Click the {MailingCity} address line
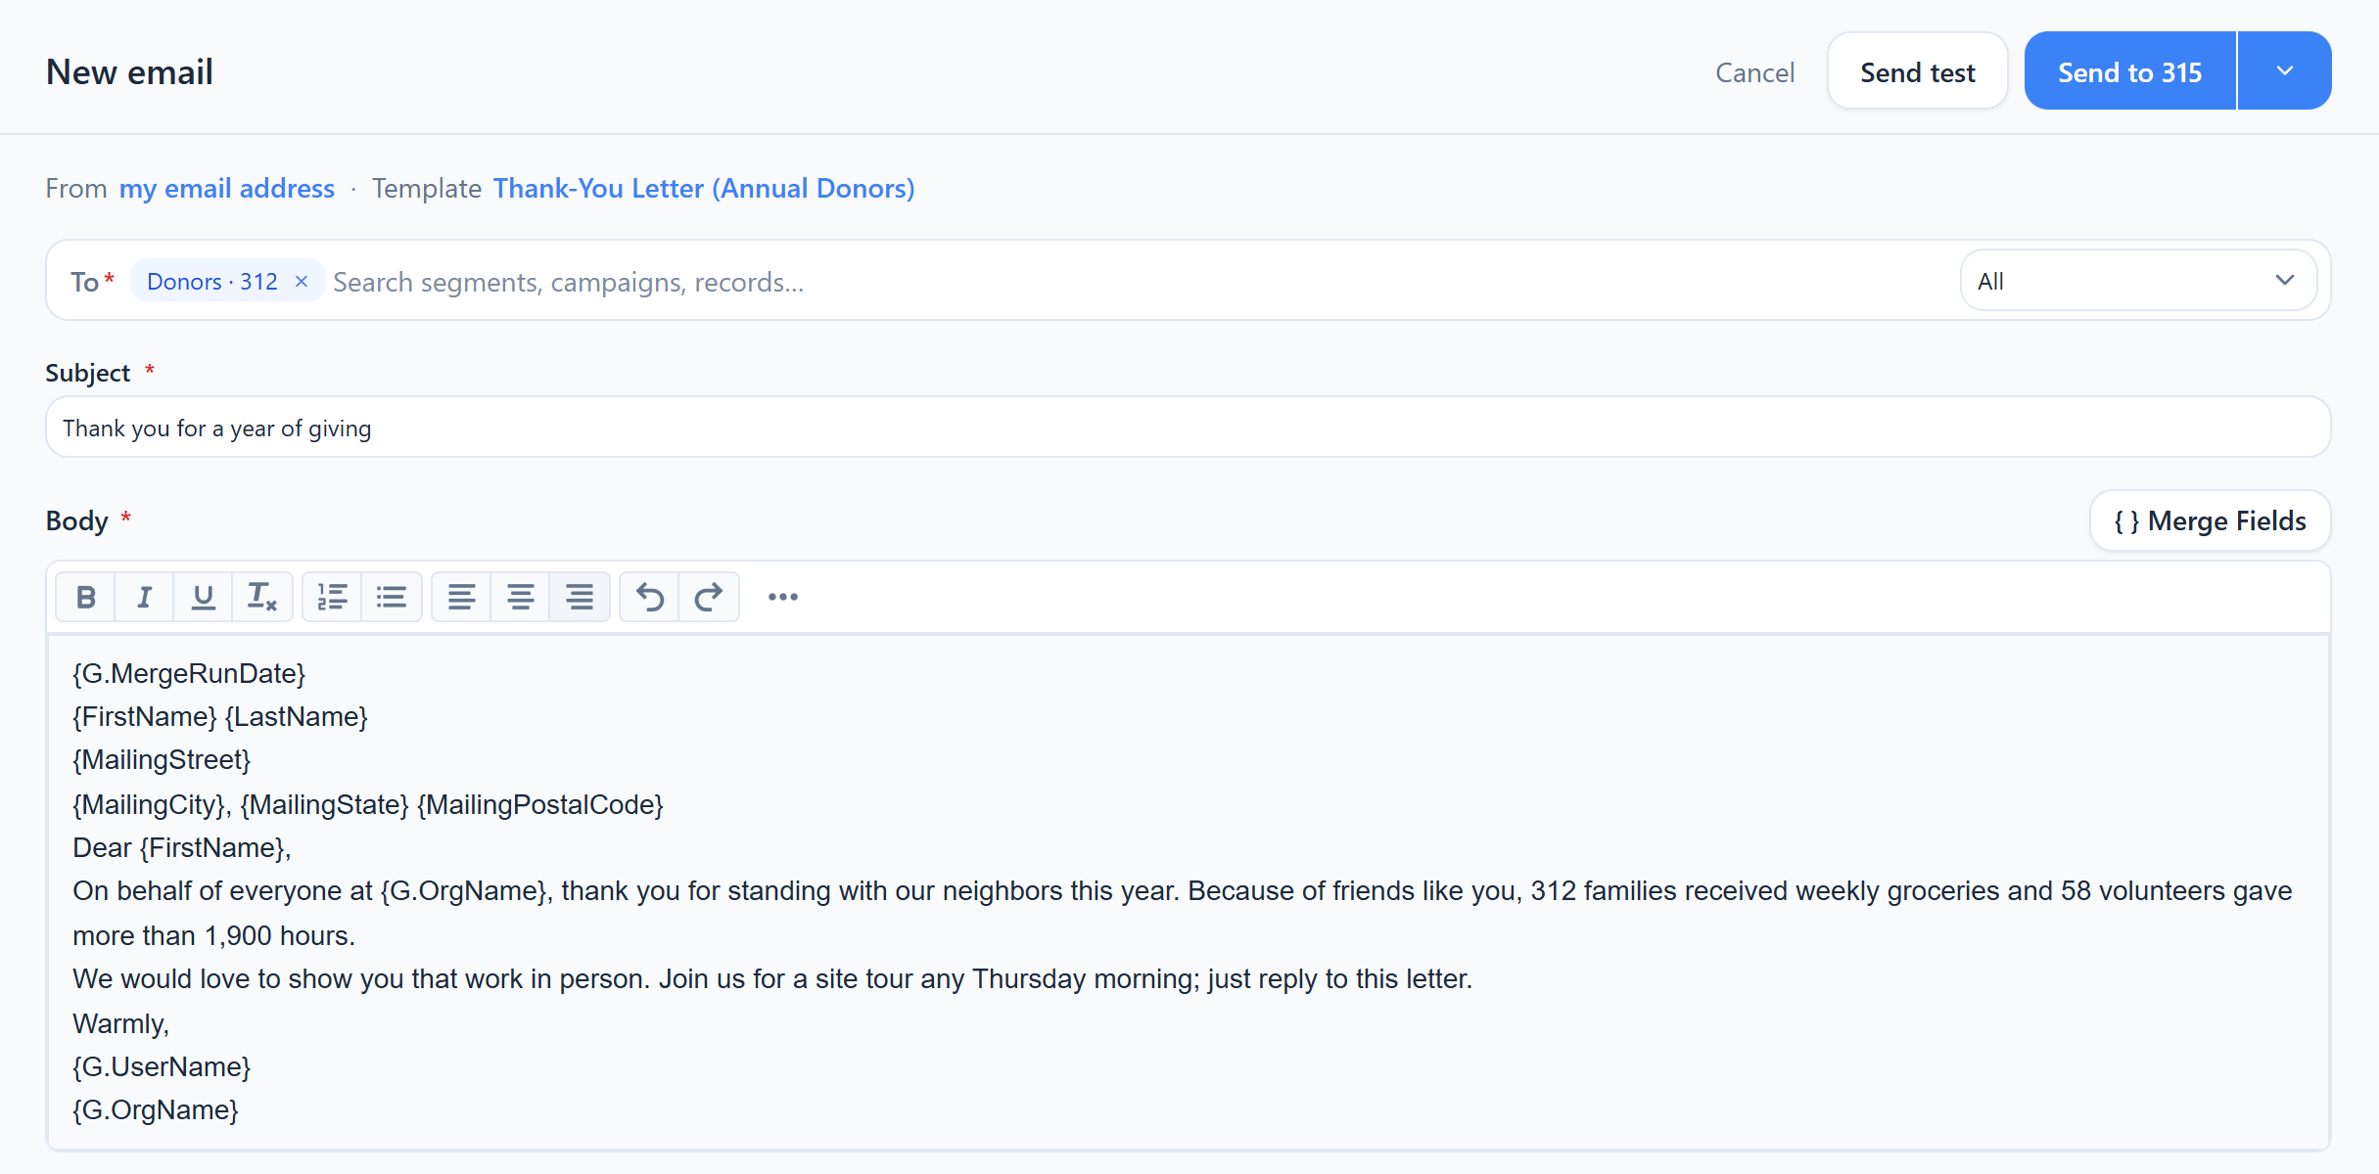 (x=368, y=804)
